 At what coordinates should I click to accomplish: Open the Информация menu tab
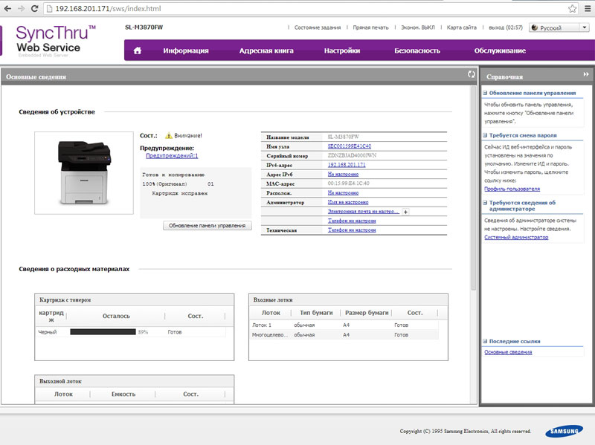pyautogui.click(x=186, y=51)
